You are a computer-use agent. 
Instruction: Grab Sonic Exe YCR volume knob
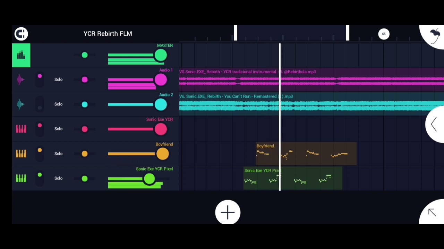(x=161, y=129)
